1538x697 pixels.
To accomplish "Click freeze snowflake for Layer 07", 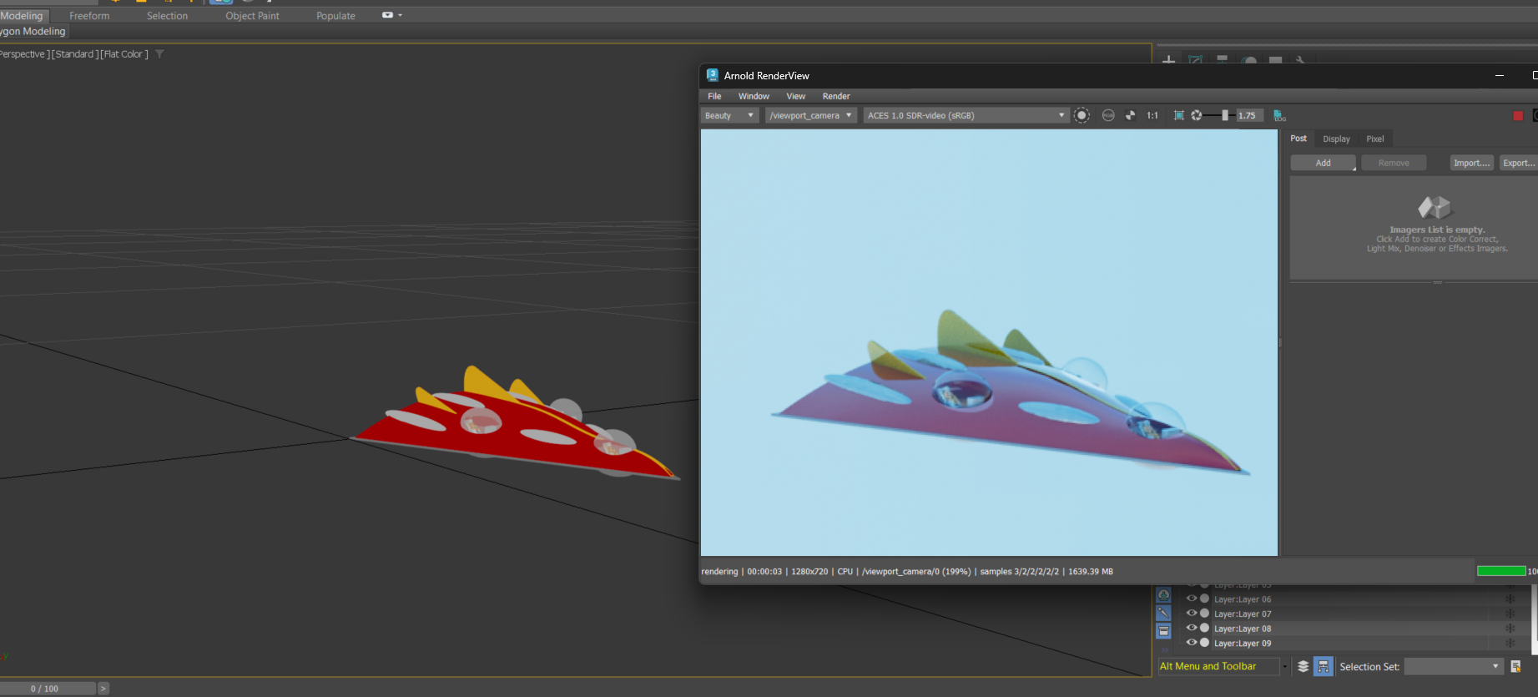I will coord(1510,614).
